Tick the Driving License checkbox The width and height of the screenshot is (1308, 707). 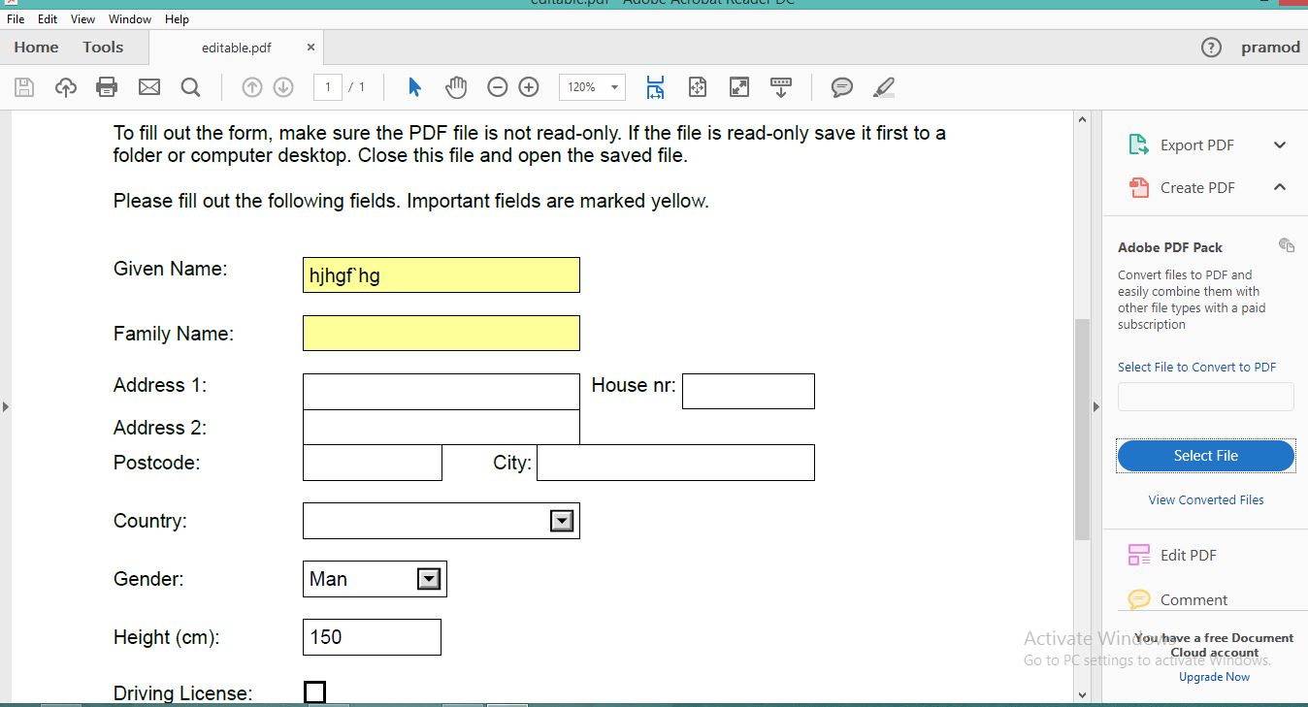[x=314, y=691]
